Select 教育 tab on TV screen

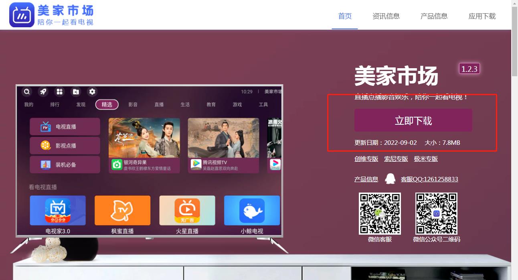point(211,105)
